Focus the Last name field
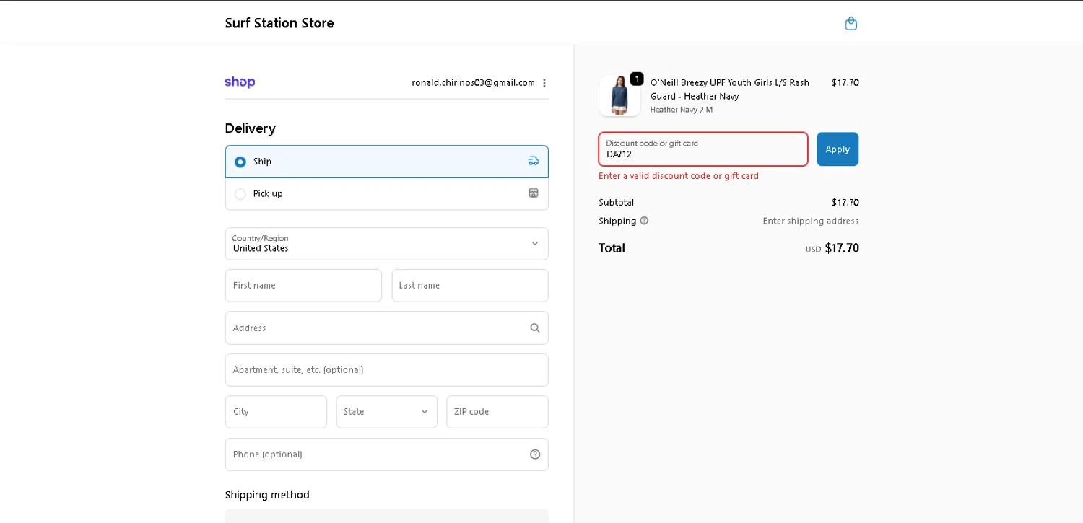Screen dimensions: 1083x523 [x=469, y=286]
